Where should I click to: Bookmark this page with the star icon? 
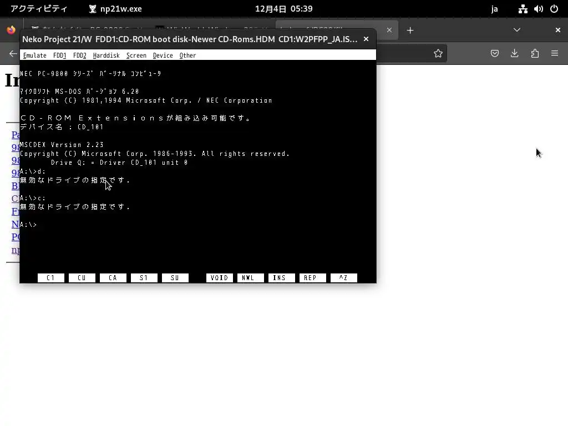[x=438, y=54]
